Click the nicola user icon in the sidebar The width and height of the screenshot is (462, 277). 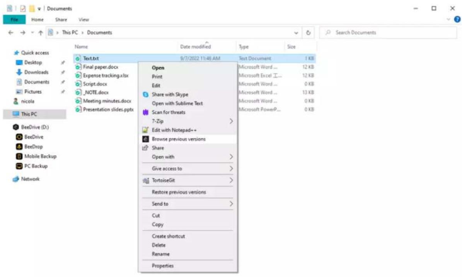pos(16,101)
